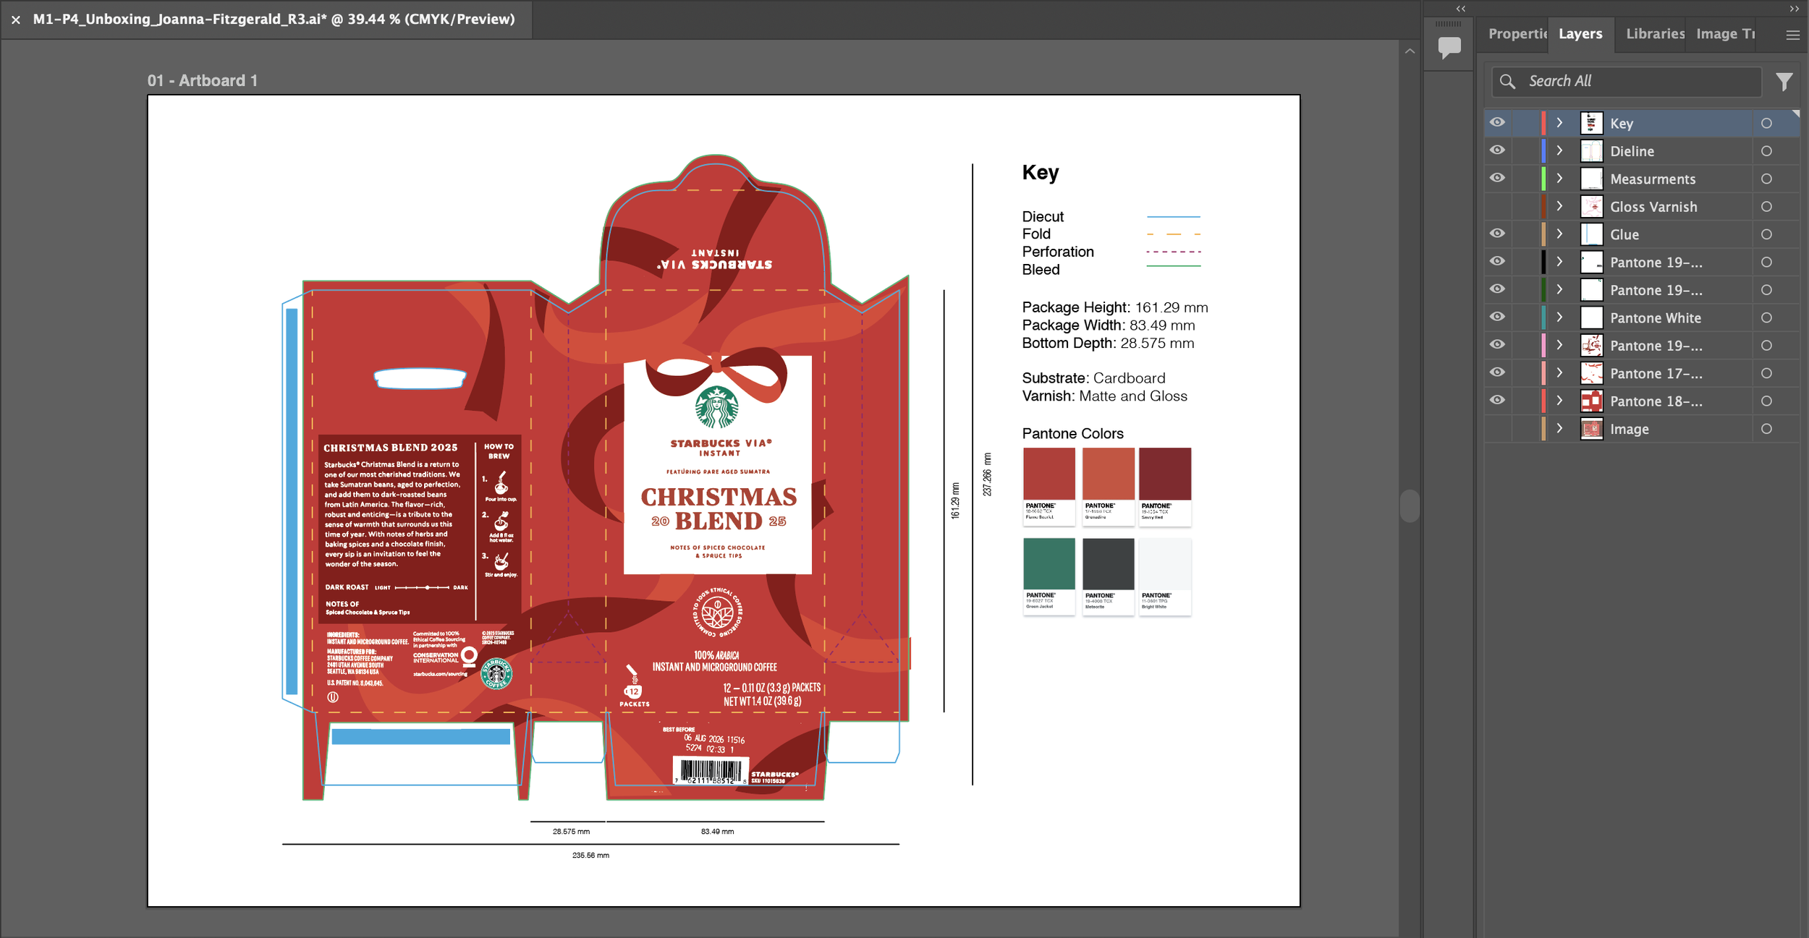Click the Key layer thumbnail

pos(1591,124)
